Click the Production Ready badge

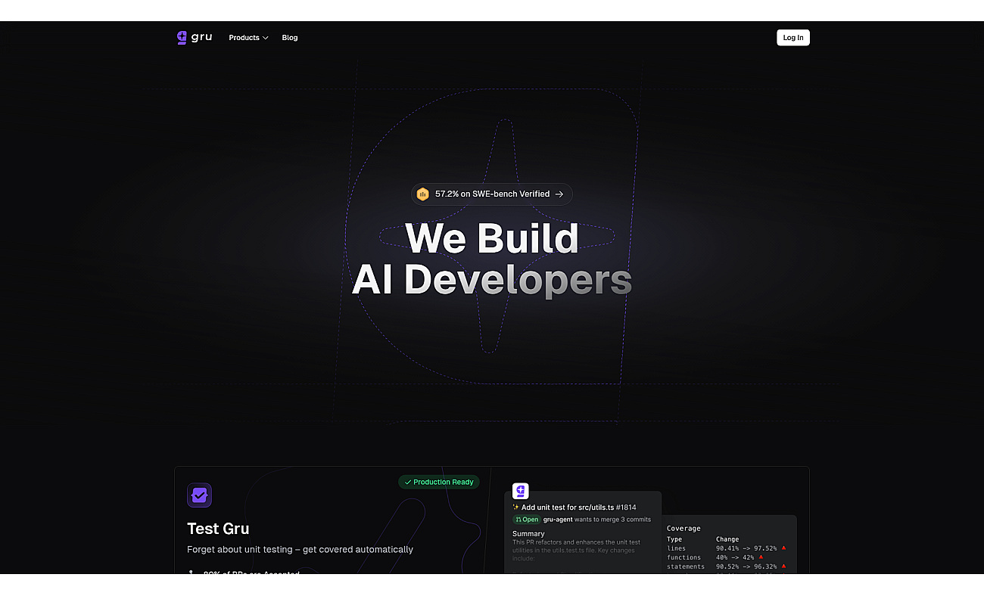(439, 482)
